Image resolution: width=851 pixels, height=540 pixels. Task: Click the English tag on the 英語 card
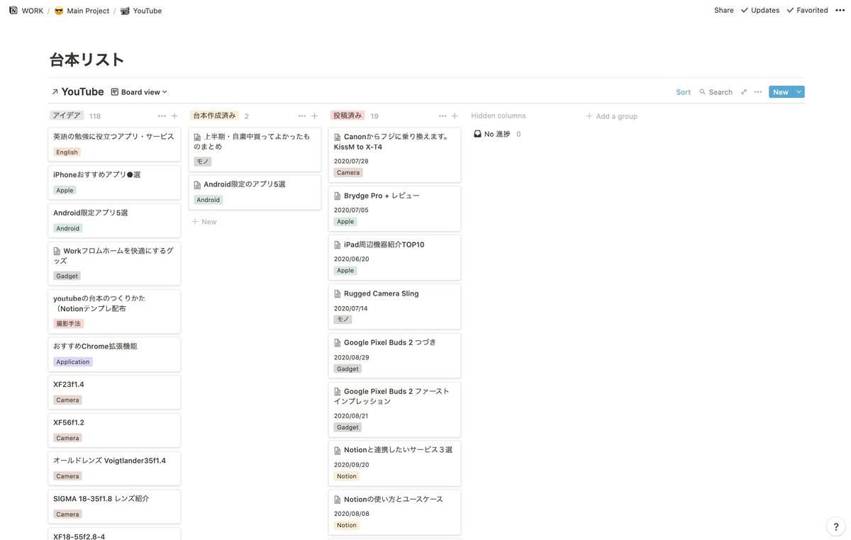pyautogui.click(x=67, y=152)
